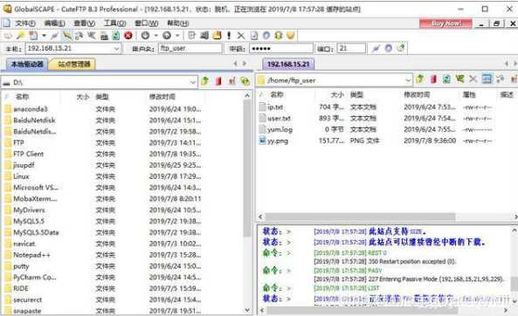Click the Download arrow icon
Screen dimensions: 518x316
(x=145, y=35)
